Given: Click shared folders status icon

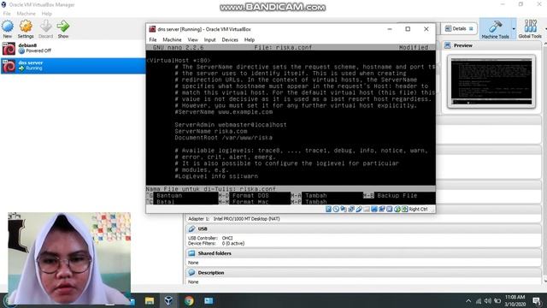Looking at the screenshot, I should (x=367, y=209).
